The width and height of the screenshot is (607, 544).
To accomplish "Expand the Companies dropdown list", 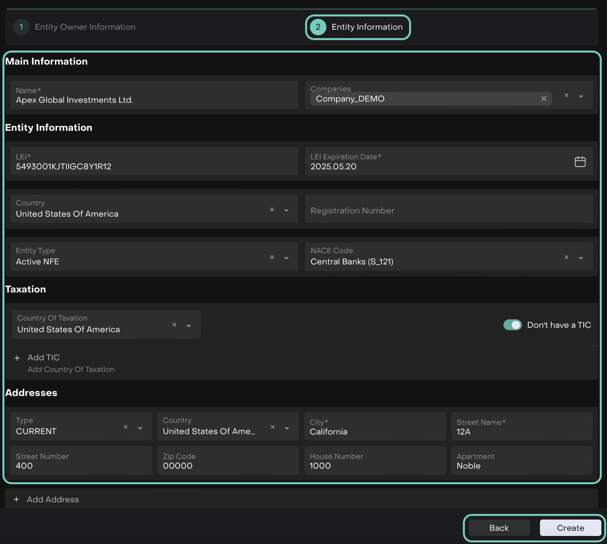I will pyautogui.click(x=581, y=96).
